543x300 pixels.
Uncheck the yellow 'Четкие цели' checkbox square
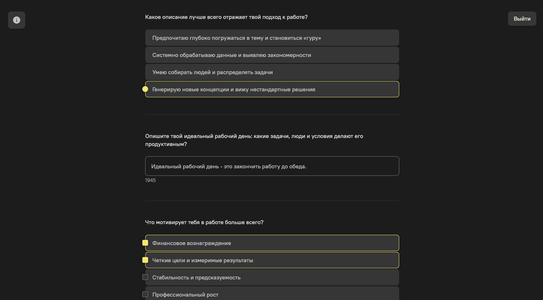point(145,260)
